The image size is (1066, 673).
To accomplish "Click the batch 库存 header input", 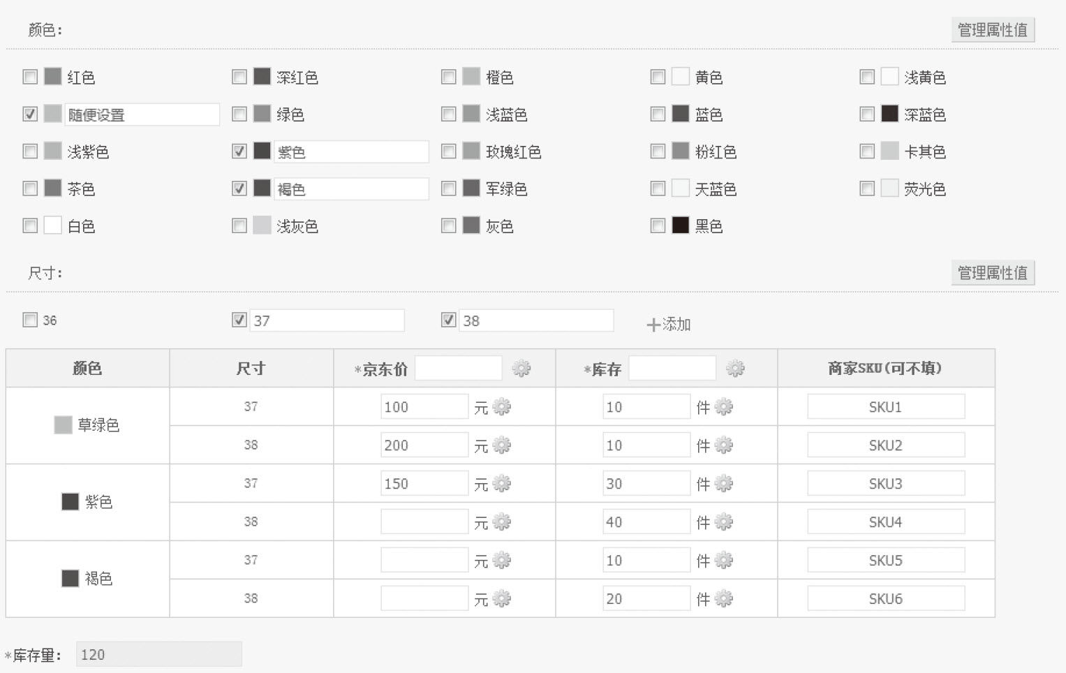I will coord(672,369).
